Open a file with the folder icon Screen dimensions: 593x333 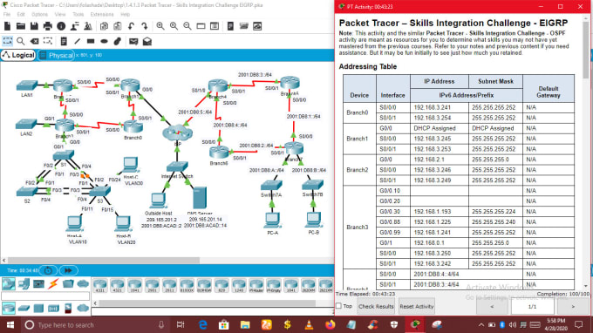pos(21,26)
